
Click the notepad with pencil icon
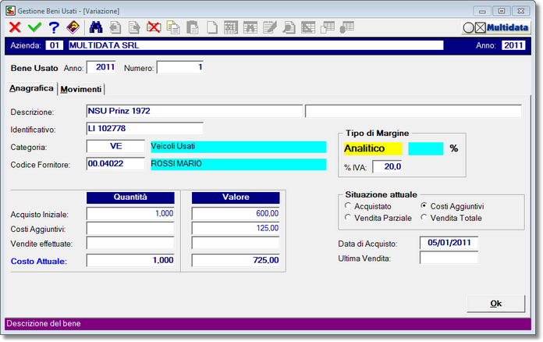[x=270, y=27]
